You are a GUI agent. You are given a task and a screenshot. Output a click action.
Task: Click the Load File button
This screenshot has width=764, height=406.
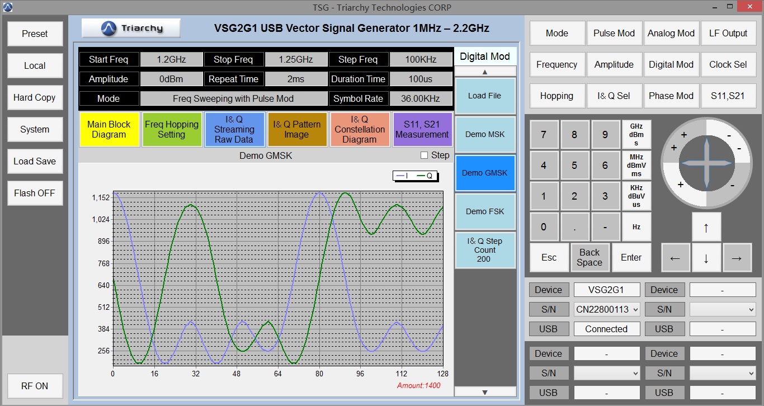(485, 96)
